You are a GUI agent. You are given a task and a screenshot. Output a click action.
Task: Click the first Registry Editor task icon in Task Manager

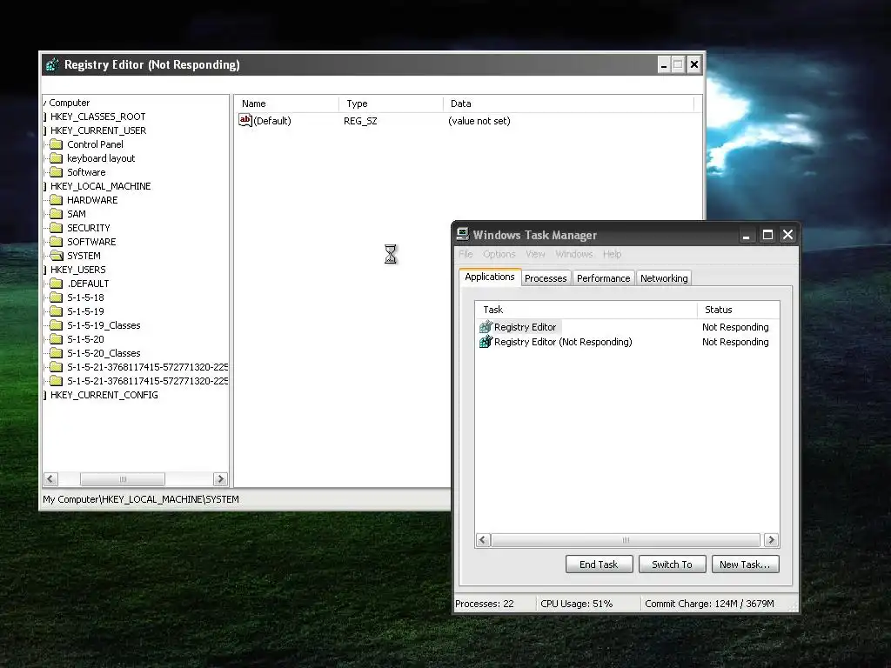[486, 327]
